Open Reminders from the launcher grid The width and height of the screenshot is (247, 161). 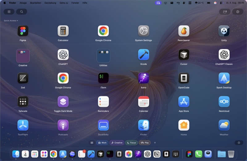point(103,102)
